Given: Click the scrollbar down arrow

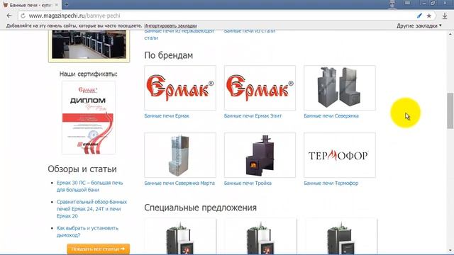Looking at the screenshot, I should 450,251.
